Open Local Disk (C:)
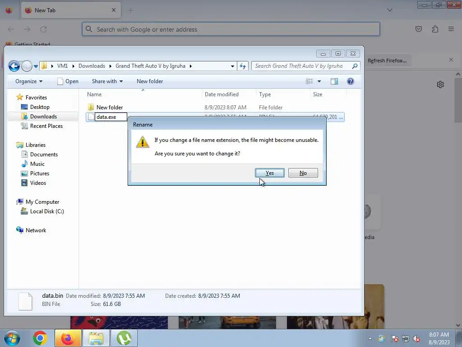The height and width of the screenshot is (347, 462). (47, 211)
